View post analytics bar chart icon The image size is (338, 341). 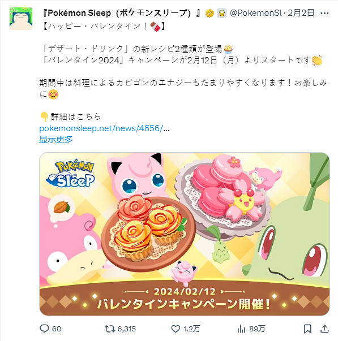tap(242, 329)
